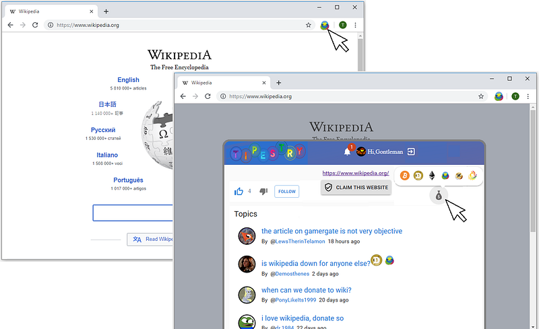The image size is (539, 329).
Task: Click the 日本語 Wikipedia link
Action: point(108,104)
